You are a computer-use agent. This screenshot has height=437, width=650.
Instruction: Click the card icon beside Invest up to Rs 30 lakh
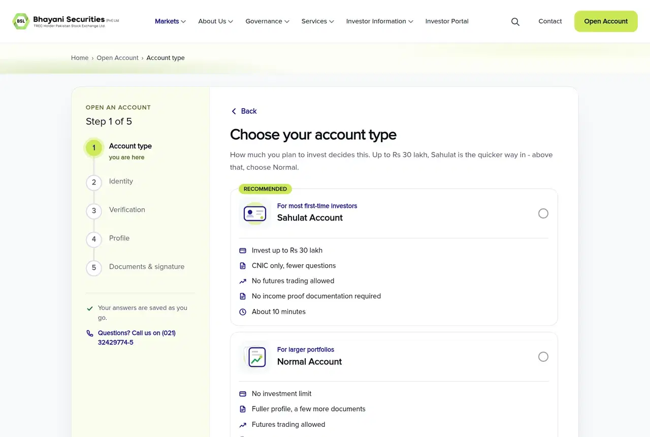pyautogui.click(x=243, y=251)
